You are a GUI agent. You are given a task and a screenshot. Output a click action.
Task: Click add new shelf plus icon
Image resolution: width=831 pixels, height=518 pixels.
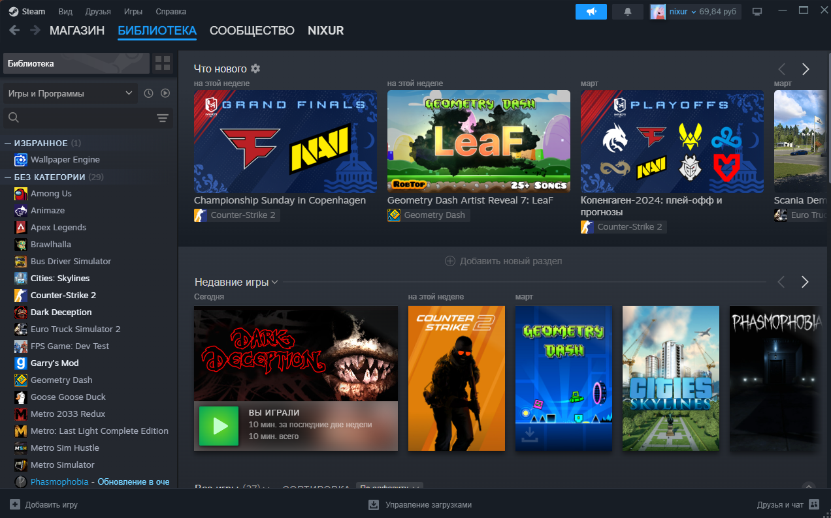[450, 261]
